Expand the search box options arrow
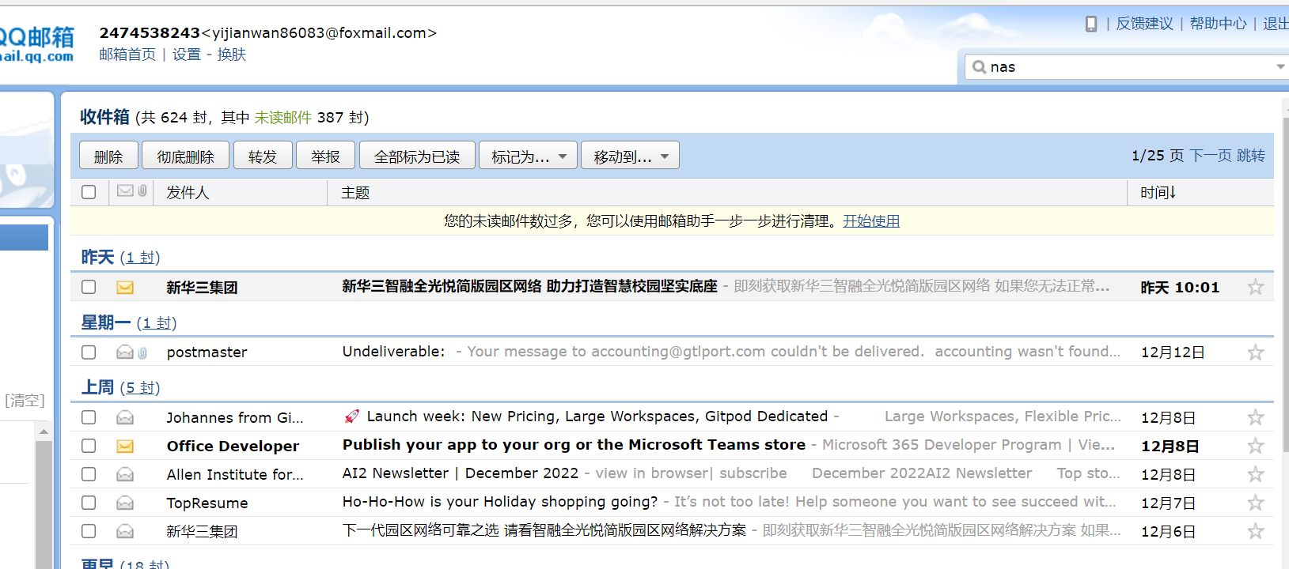Screen dimensions: 1289x569 click(x=1280, y=67)
